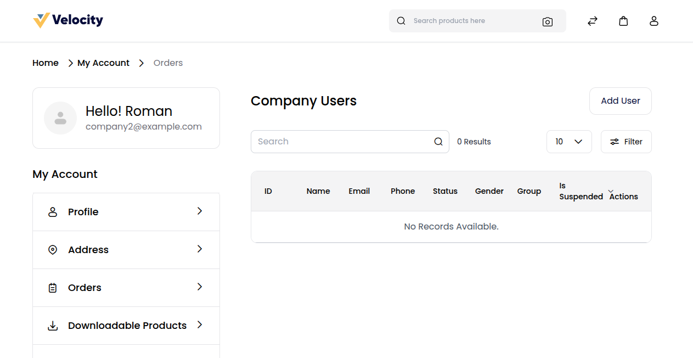This screenshot has height=358, width=693.
Task: Open the compare products icon
Action: pyautogui.click(x=593, y=21)
